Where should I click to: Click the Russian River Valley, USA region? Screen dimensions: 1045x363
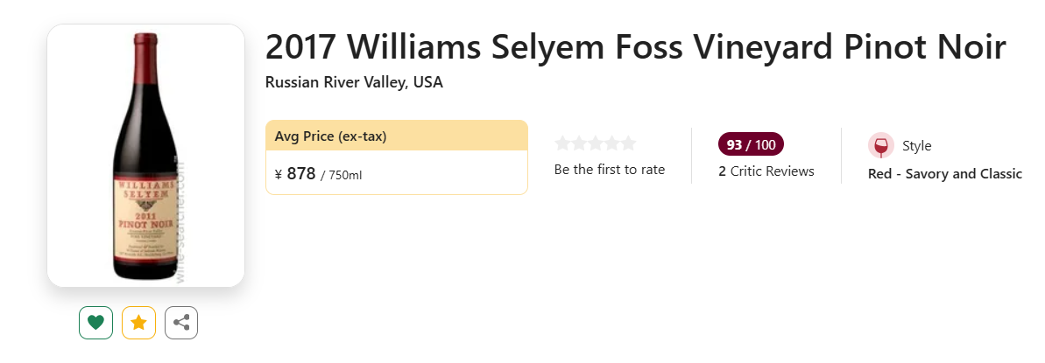[x=354, y=82]
